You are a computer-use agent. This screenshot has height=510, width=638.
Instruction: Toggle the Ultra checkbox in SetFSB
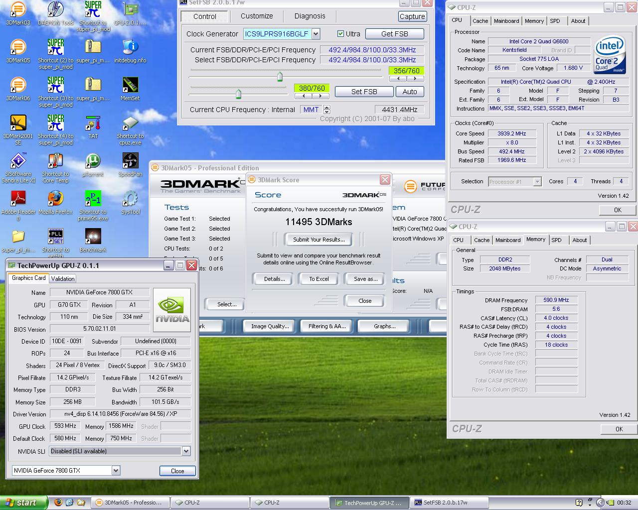click(x=340, y=34)
